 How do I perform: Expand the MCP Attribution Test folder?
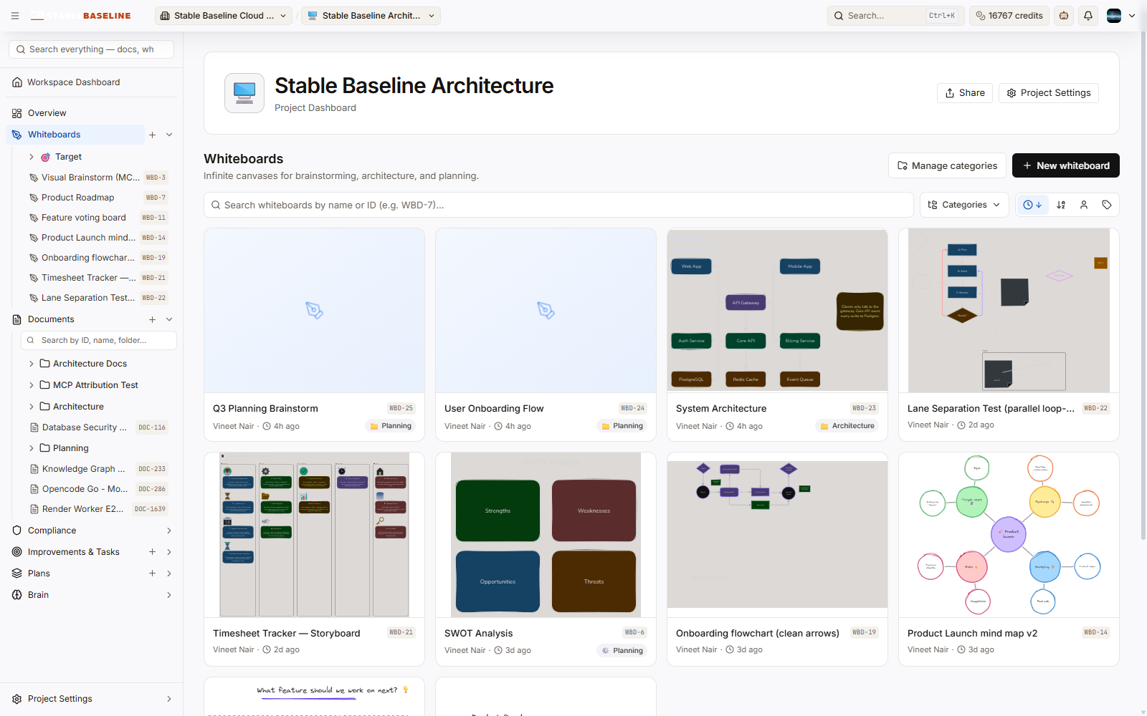tap(31, 385)
